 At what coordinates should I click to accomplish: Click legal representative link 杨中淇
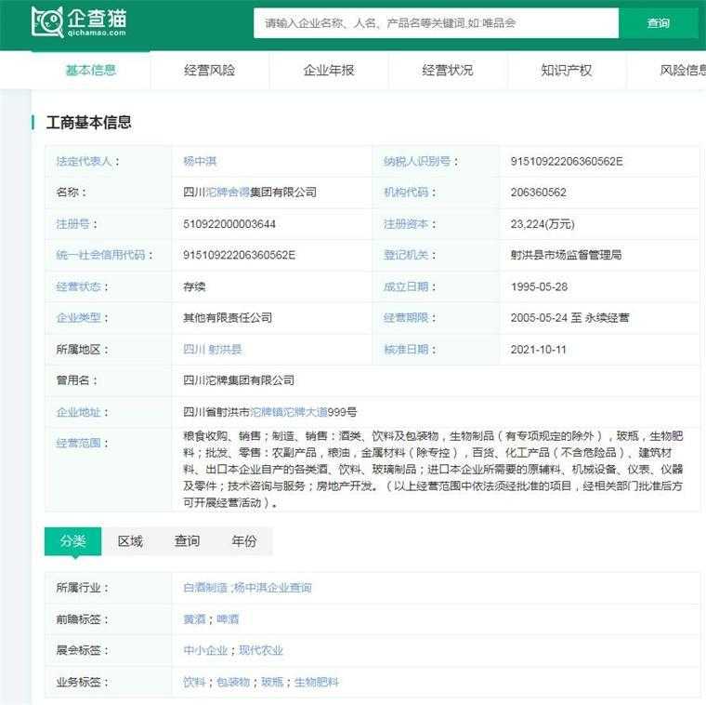tap(200, 161)
